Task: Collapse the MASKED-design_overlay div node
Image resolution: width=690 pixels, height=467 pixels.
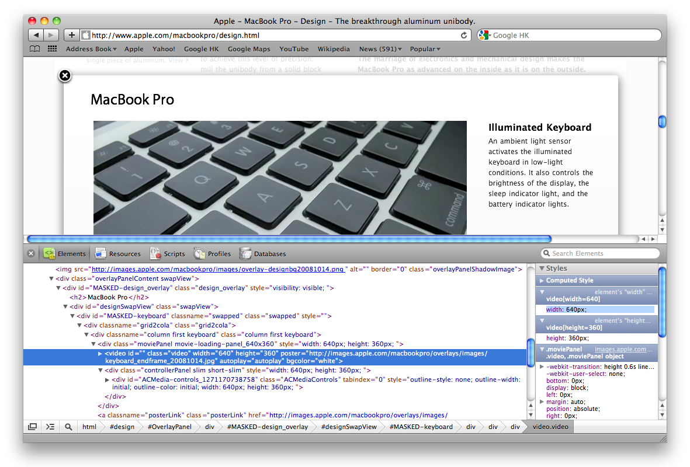Action: click(x=58, y=288)
